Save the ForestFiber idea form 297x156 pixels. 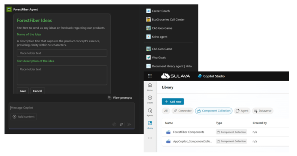23,91
